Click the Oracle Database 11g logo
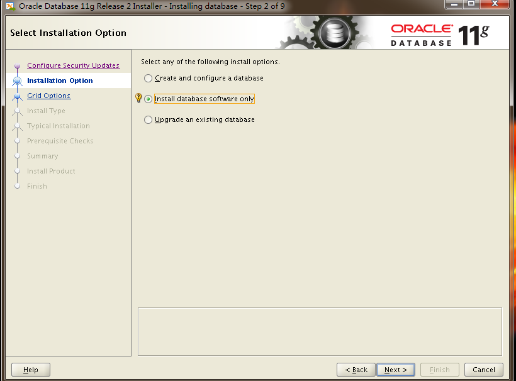Screen dimensions: 516x381 [x=440, y=35]
